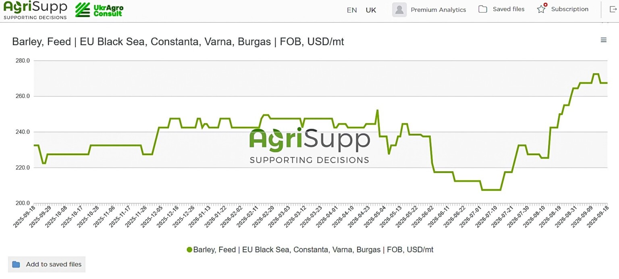Click the Barley Feed legend text label

[x=314, y=250]
